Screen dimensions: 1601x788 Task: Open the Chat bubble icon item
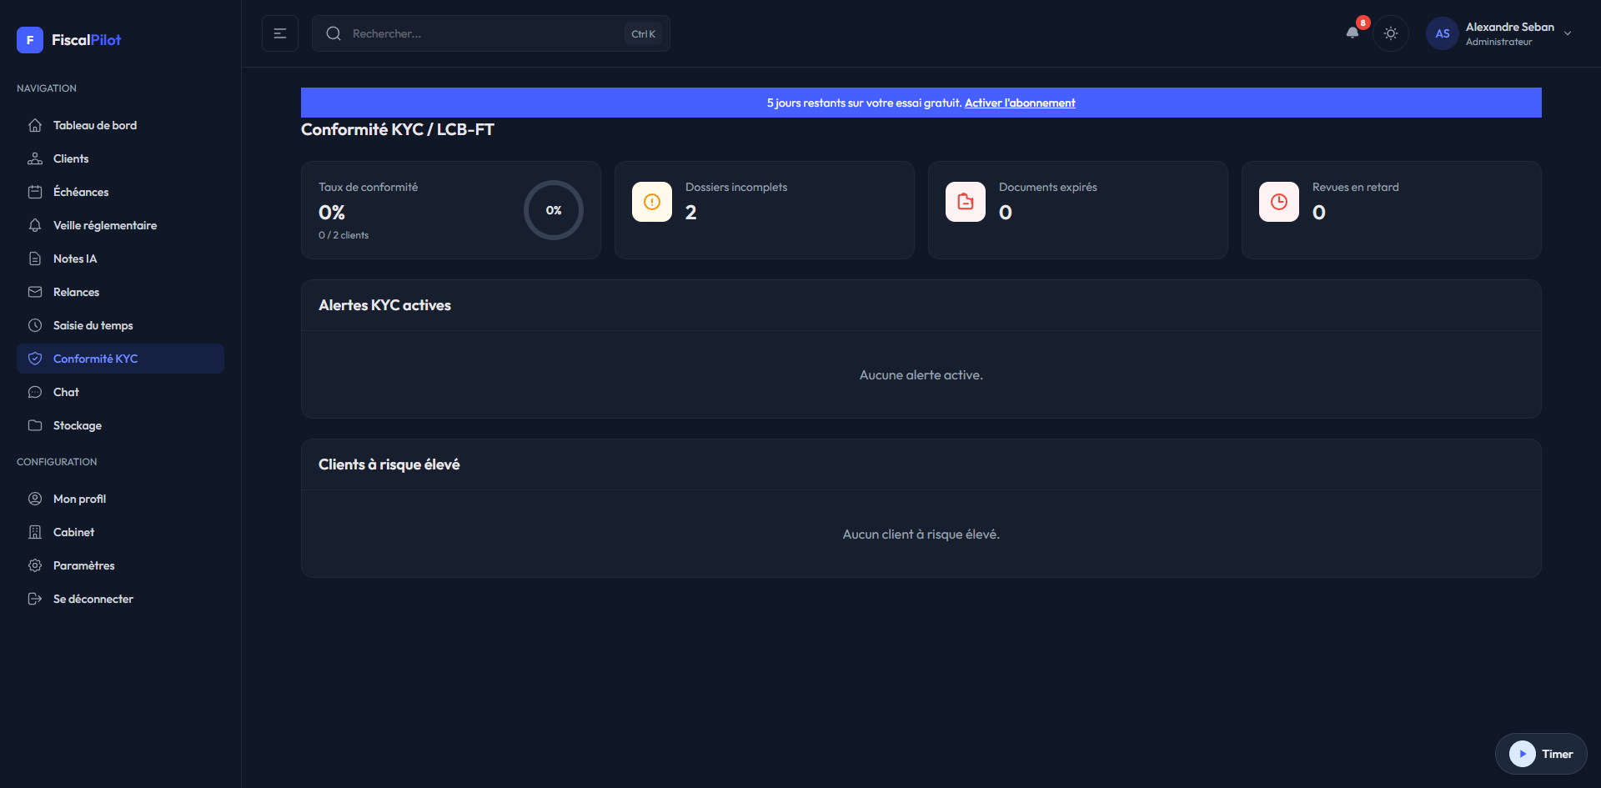(35, 392)
